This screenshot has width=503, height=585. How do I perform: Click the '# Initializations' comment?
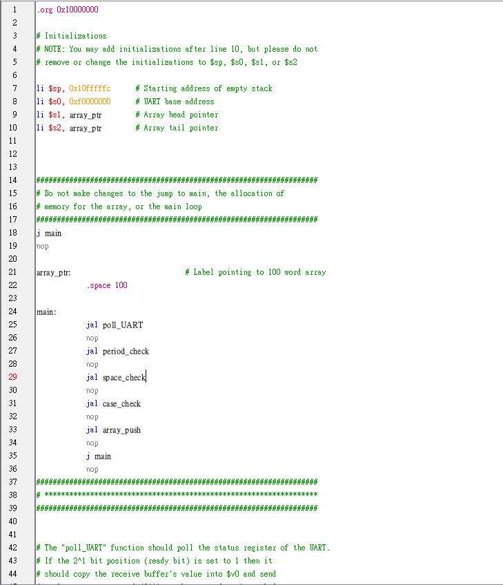(x=72, y=36)
